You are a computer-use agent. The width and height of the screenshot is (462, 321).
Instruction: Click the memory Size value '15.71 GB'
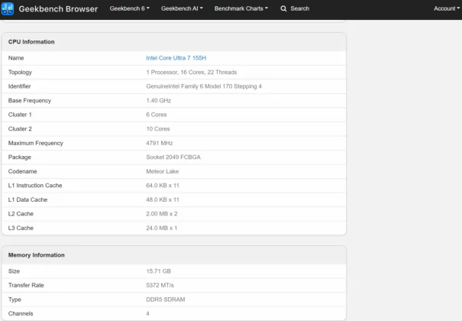(159, 271)
